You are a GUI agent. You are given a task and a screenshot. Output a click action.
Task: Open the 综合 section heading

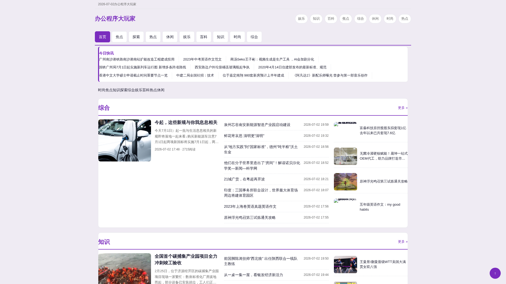click(104, 108)
